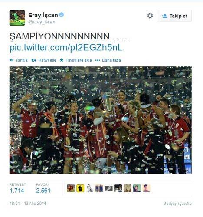
Task: Open Eray İşcan's profile avatar
Action: click(17, 18)
